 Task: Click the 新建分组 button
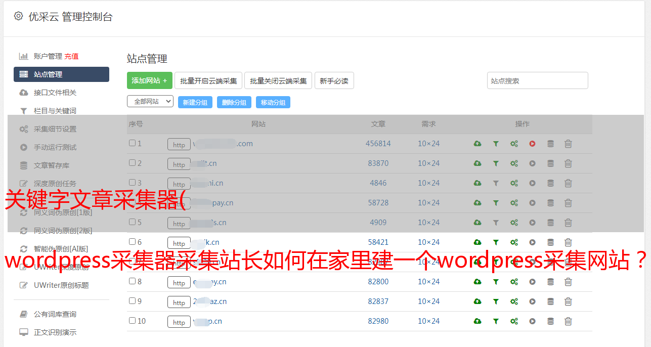point(195,102)
